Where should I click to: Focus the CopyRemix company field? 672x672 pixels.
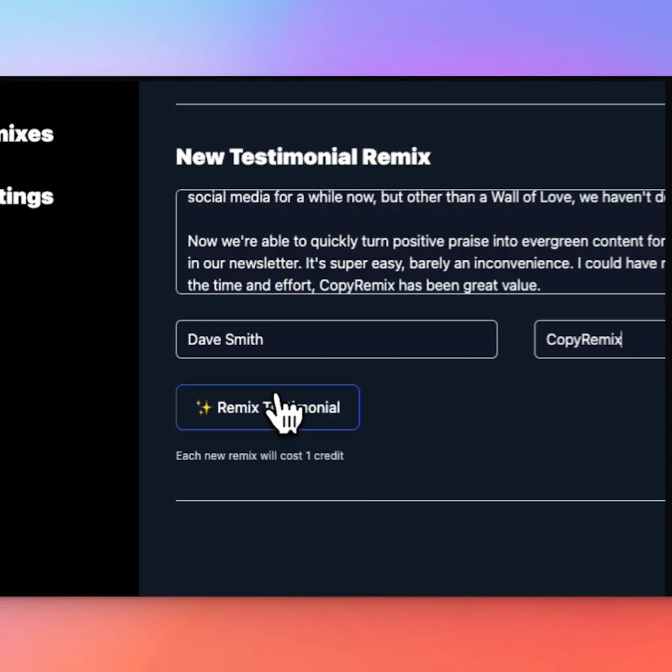coord(599,339)
